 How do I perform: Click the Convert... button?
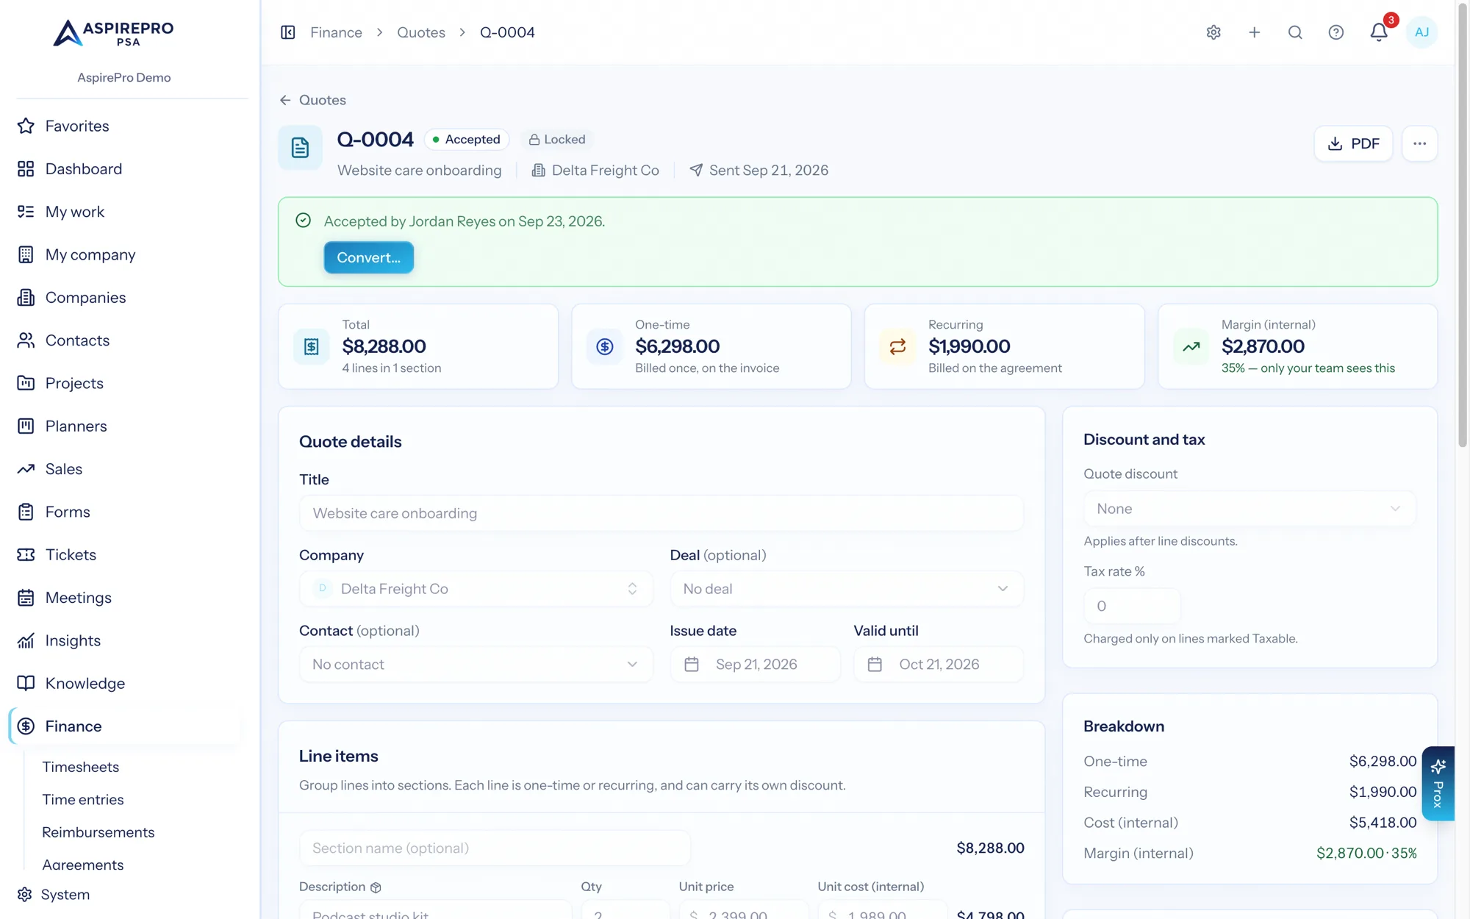368,258
